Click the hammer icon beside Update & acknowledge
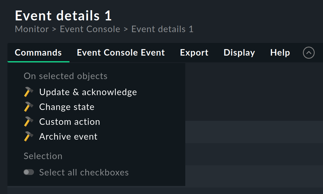 29,92
